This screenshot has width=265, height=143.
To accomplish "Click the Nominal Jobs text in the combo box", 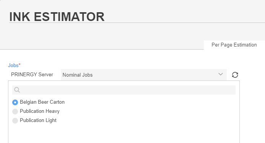I will [78, 75].
